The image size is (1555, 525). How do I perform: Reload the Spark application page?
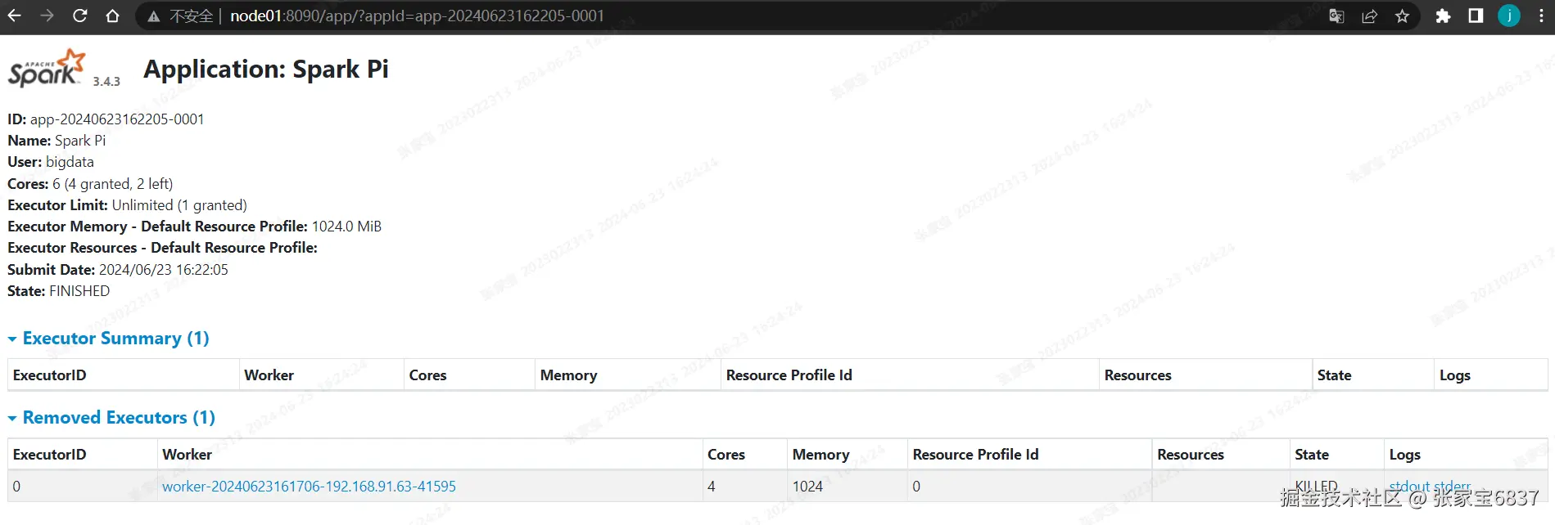point(80,16)
